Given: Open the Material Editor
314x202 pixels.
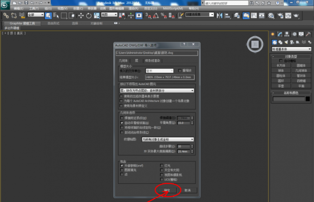Looking at the screenshot, I should tap(271, 15).
